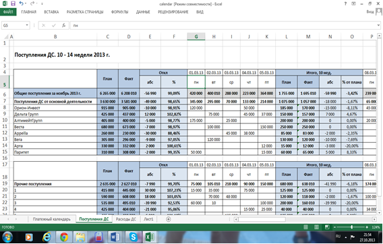Click the 124% zoom level
This screenshot has height=244, width=383.
(376, 227)
